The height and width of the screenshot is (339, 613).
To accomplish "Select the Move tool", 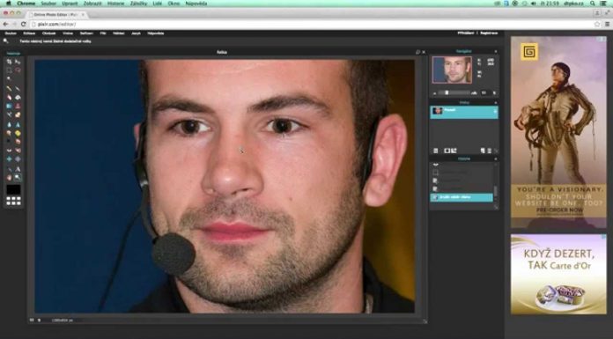I will click(x=18, y=62).
